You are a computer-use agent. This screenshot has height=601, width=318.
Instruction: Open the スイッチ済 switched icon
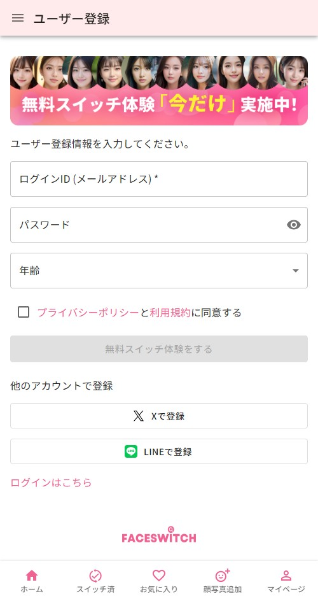[95, 576]
